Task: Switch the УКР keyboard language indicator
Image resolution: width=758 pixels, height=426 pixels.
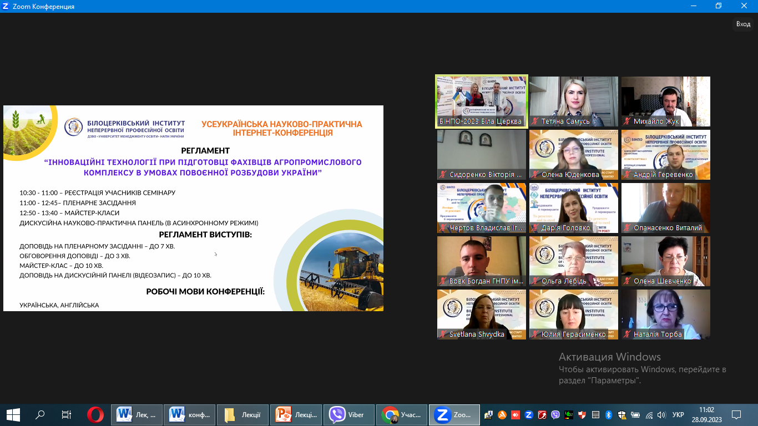Action: (x=678, y=414)
